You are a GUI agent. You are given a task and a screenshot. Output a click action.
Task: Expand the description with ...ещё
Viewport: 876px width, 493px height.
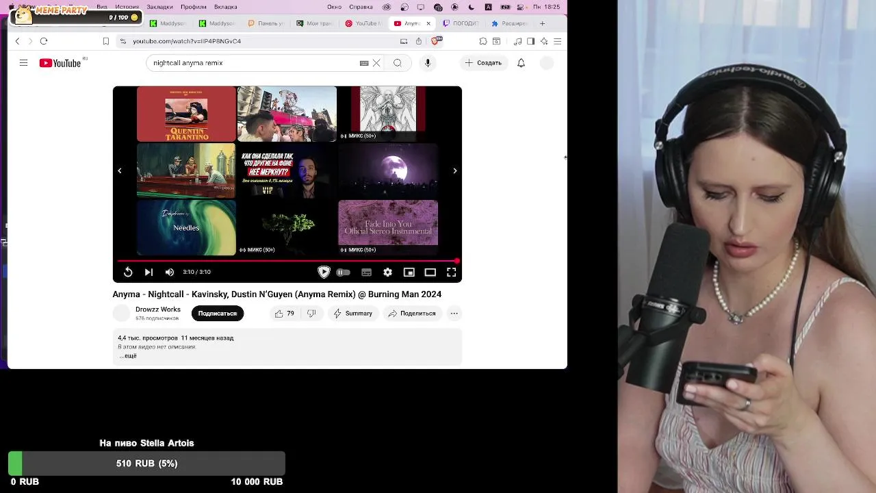[128, 356]
